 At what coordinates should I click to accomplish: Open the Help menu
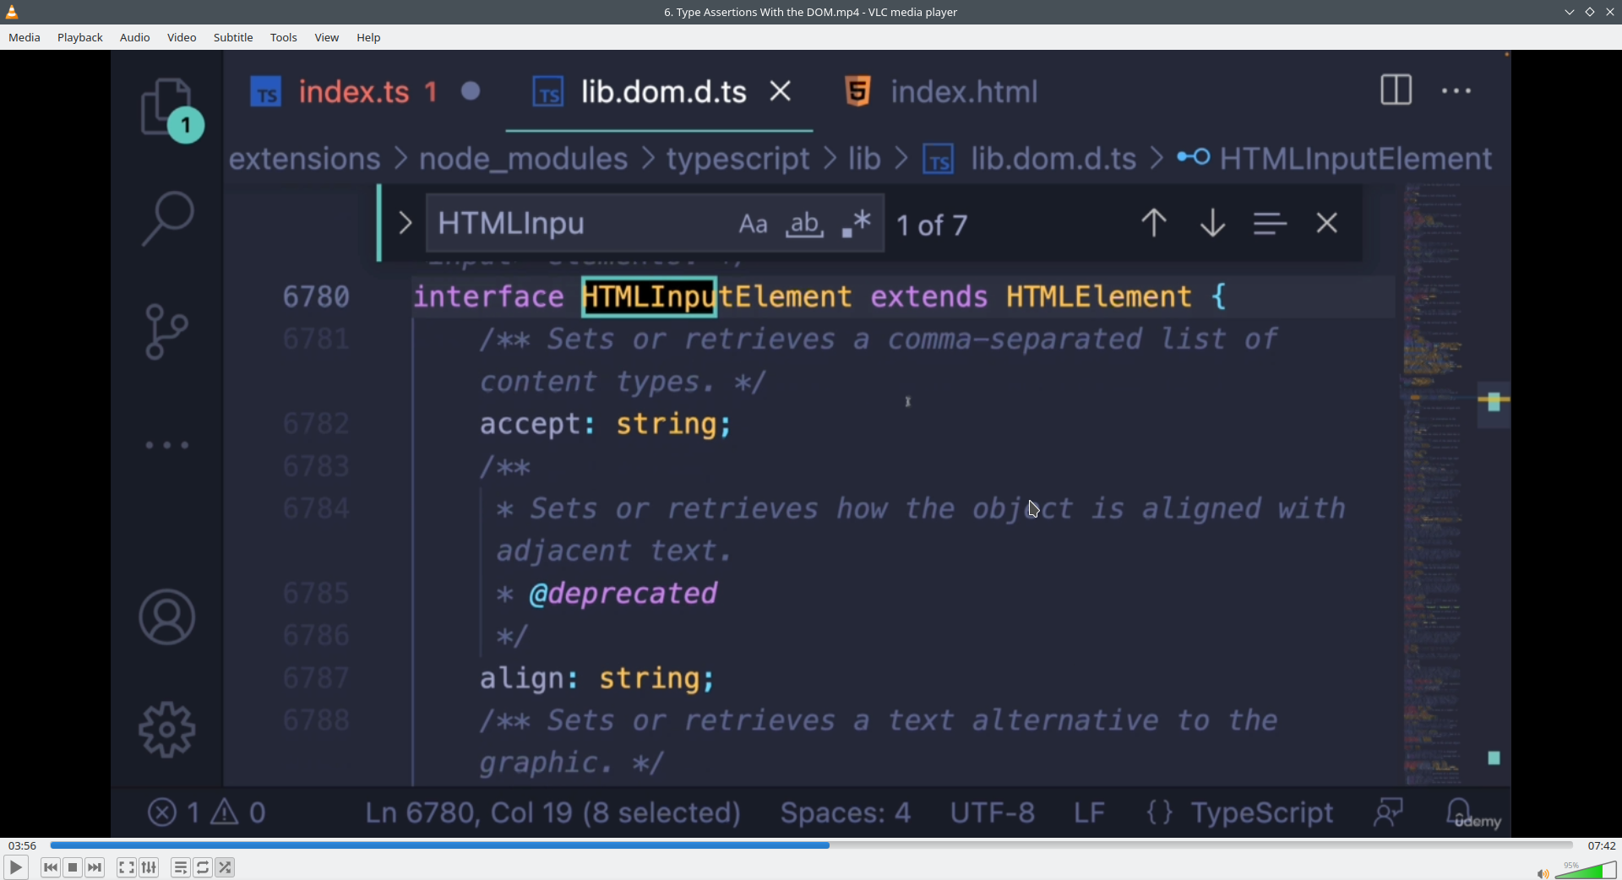(x=368, y=38)
